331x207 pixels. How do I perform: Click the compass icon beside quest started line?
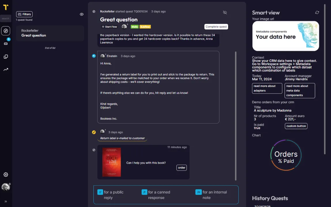94,11
